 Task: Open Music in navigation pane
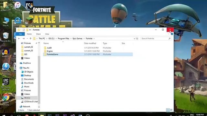27,87
